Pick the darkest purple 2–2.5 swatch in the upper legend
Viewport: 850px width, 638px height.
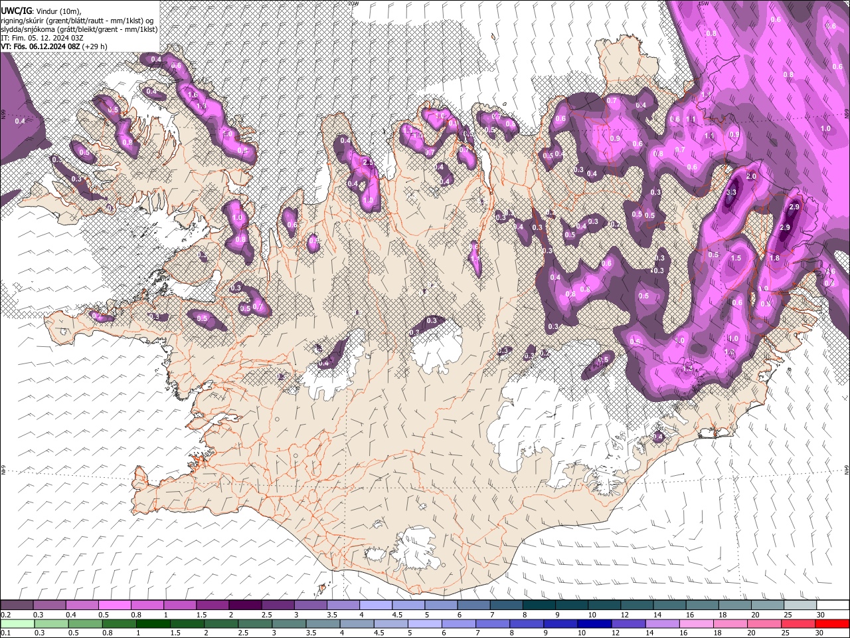pos(245,605)
